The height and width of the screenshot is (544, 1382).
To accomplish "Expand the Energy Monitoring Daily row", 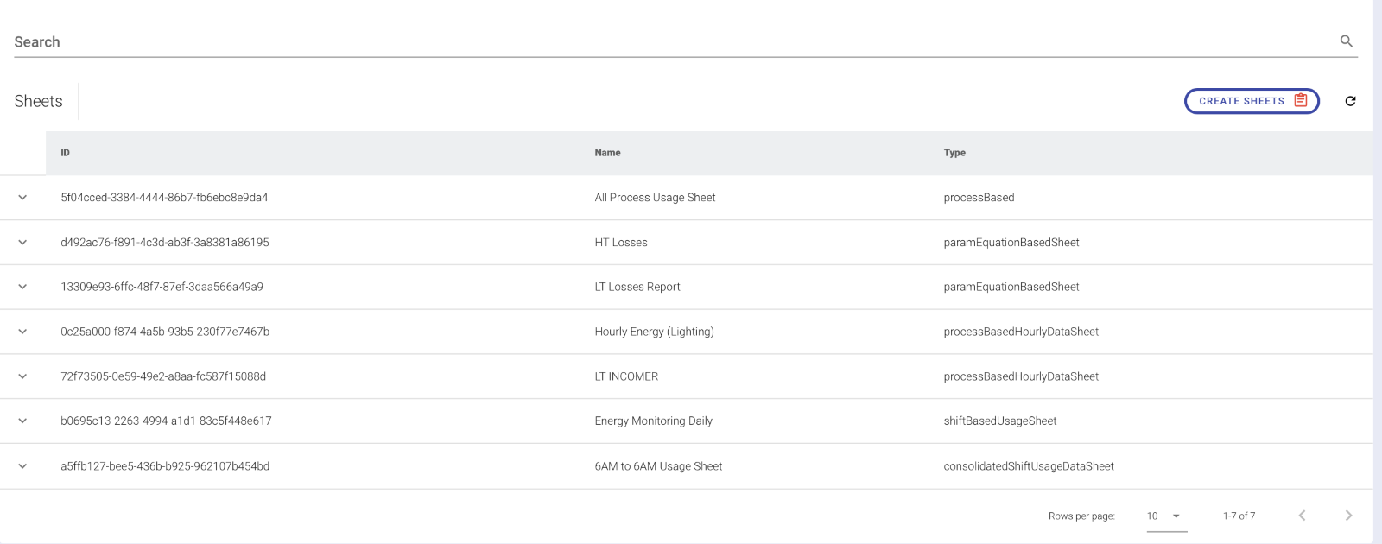I will tap(22, 421).
